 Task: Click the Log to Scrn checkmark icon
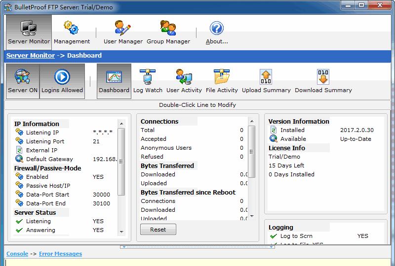tap(274, 236)
